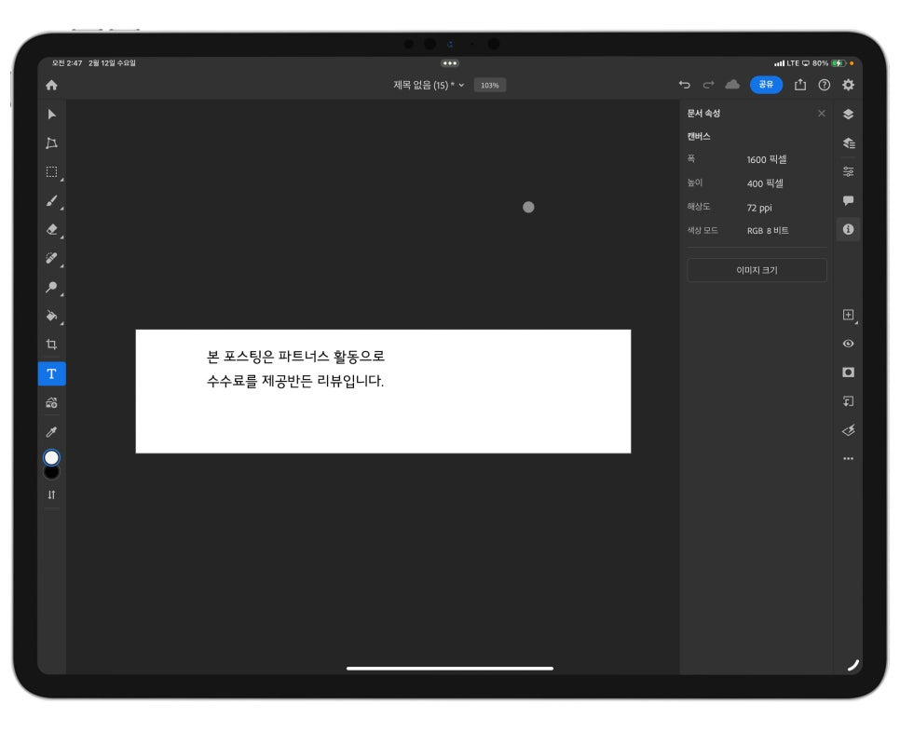Select the Crop tool
The width and height of the screenshot is (900, 731).
pos(51,345)
